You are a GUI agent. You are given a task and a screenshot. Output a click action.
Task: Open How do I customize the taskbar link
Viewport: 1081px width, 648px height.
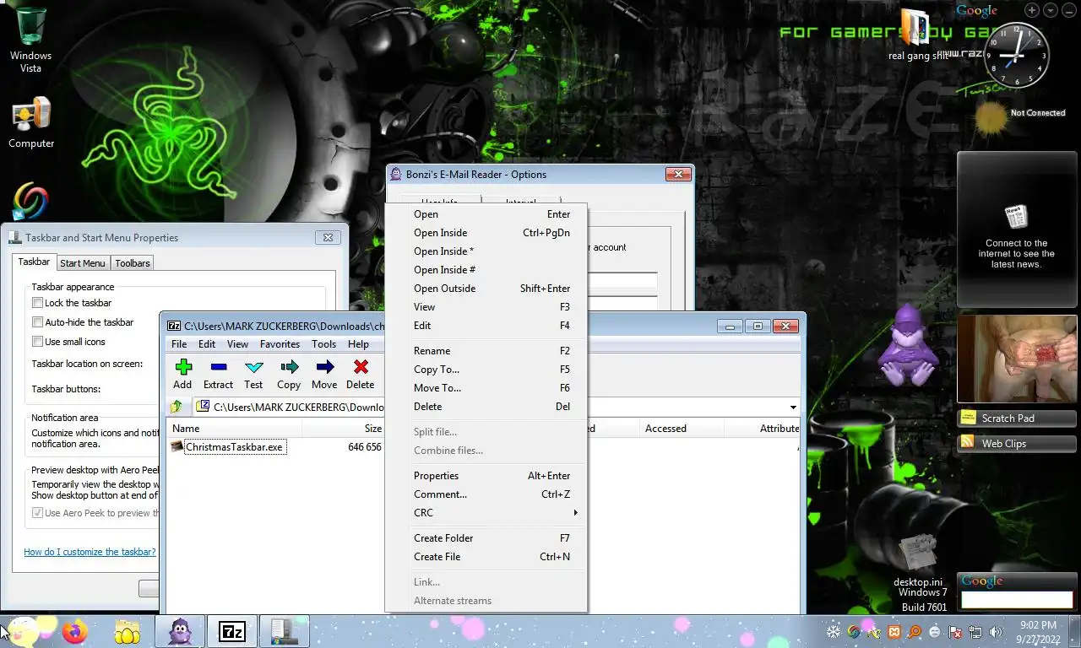(x=90, y=552)
